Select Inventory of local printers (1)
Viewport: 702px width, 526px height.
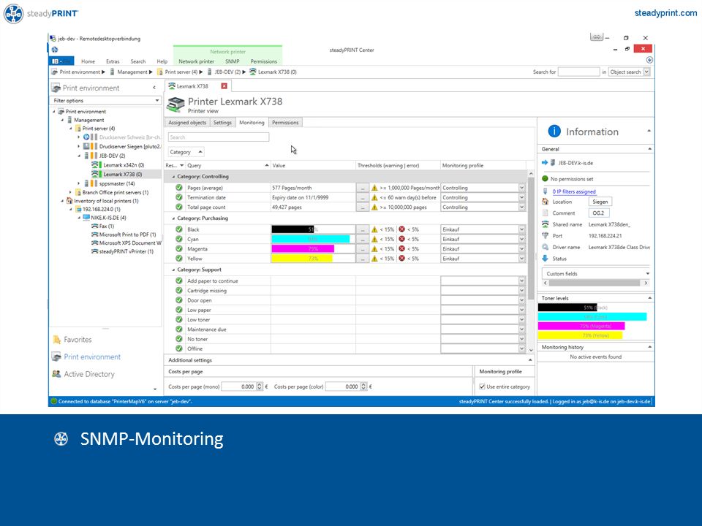tap(106, 201)
